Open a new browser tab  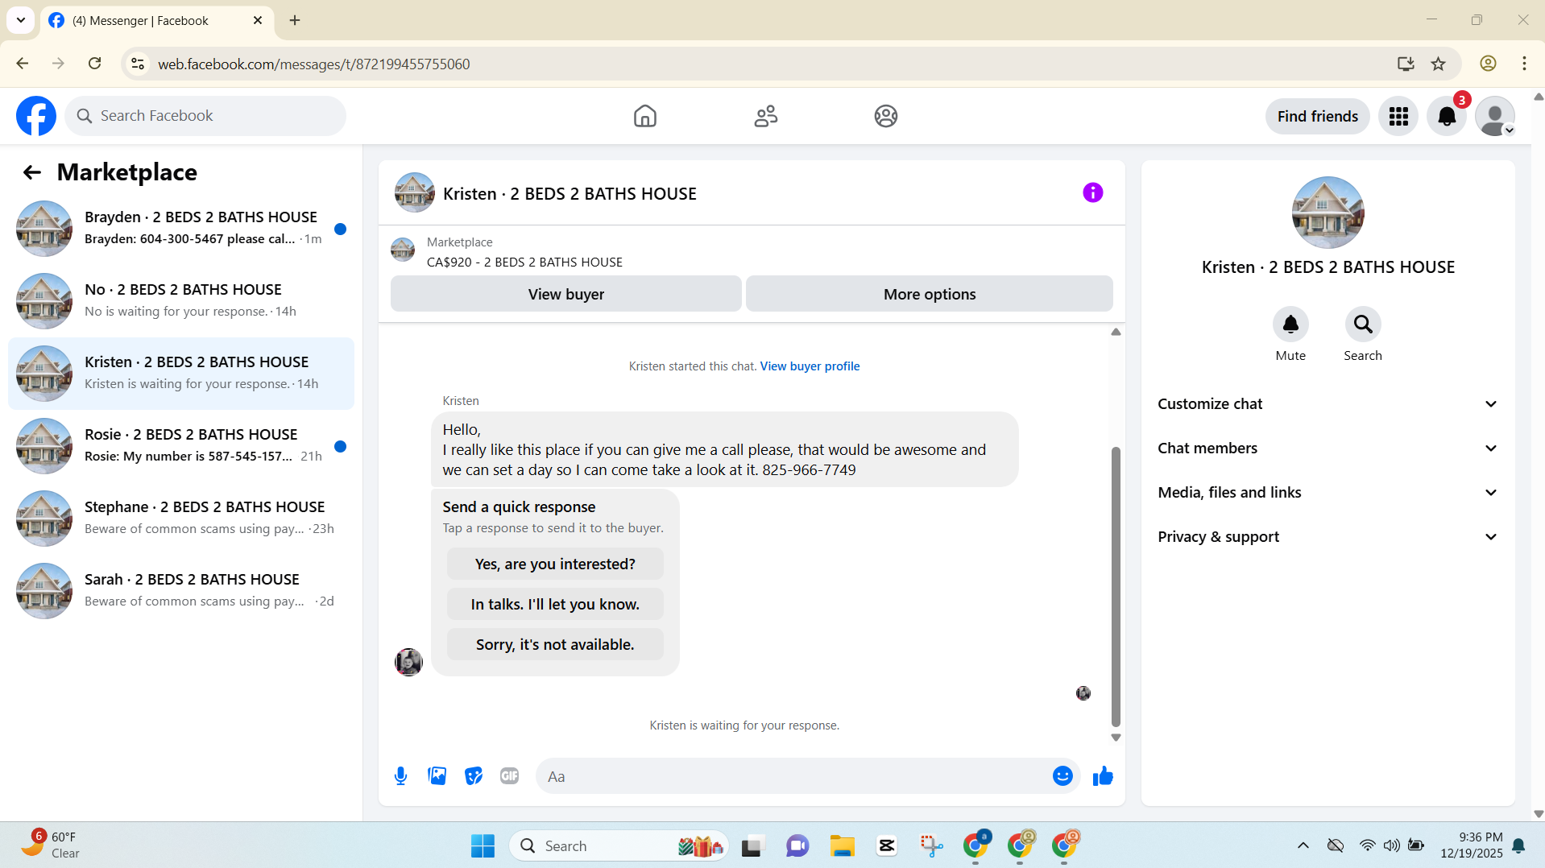295,20
